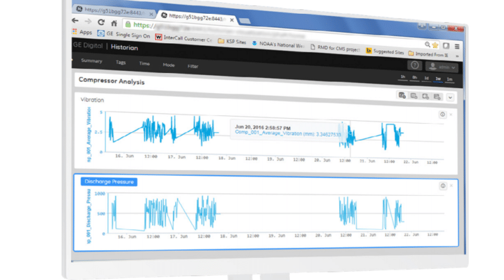Open the Tags menu
The height and width of the screenshot is (280, 504).
click(120, 63)
